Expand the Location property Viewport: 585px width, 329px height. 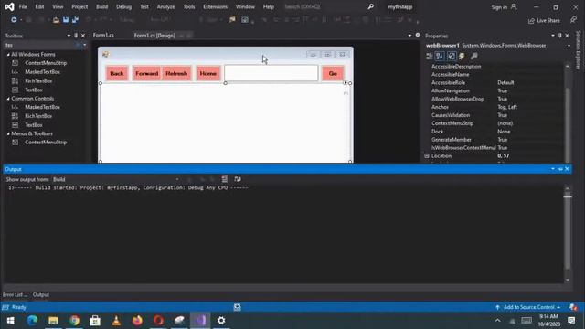click(427, 156)
